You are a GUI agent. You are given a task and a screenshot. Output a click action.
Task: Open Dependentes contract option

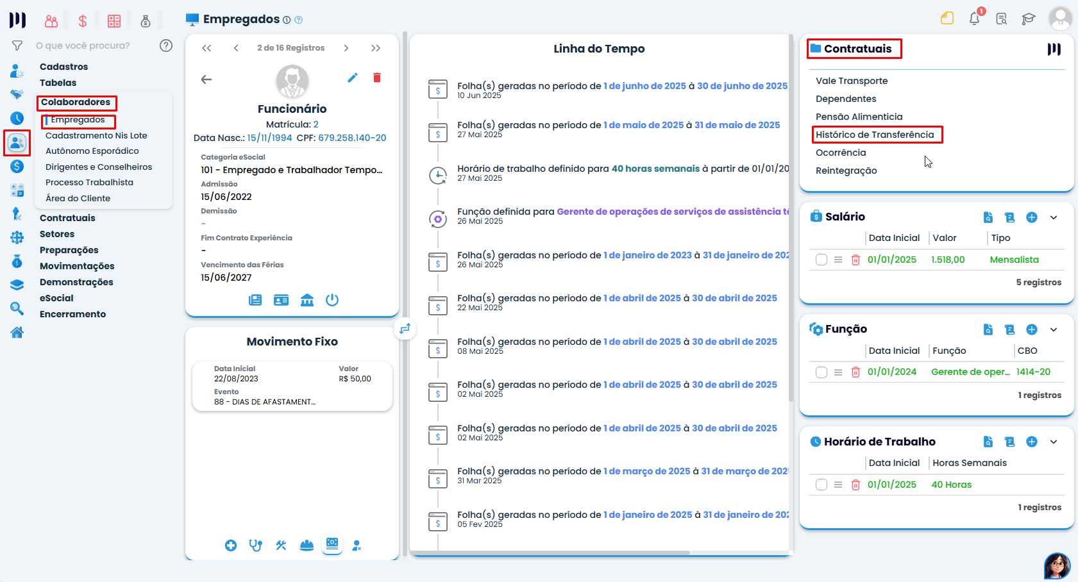click(x=846, y=99)
